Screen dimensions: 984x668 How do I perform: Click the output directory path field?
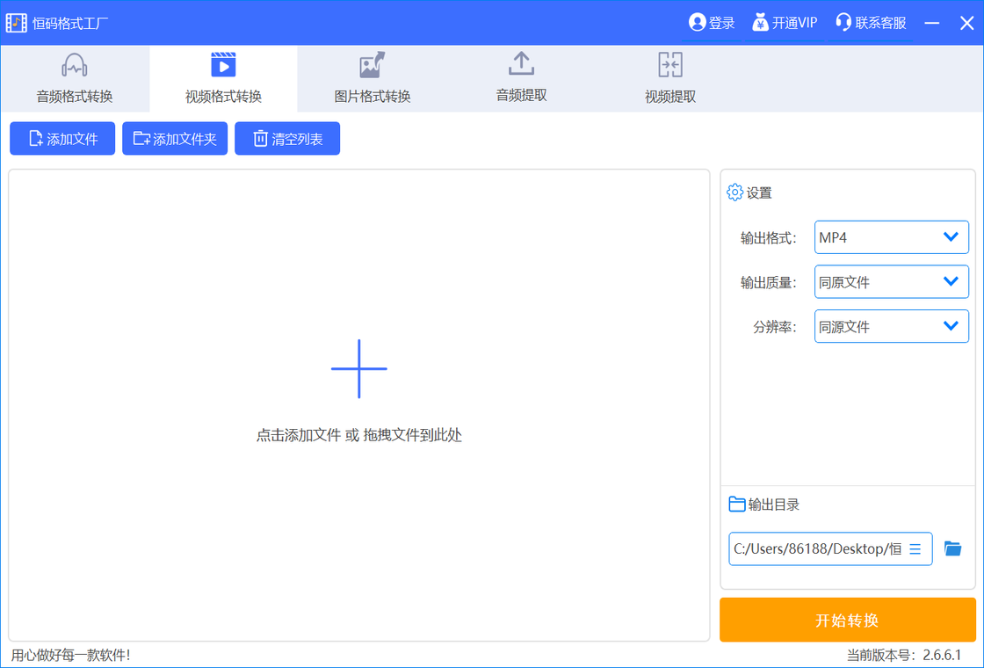point(815,548)
